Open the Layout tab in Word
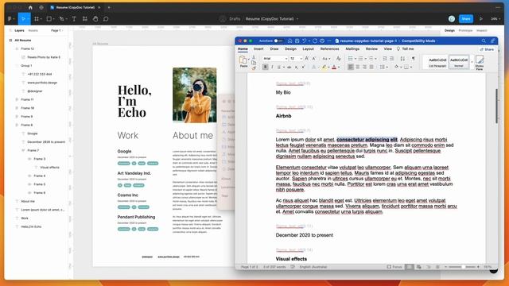 click(308, 49)
